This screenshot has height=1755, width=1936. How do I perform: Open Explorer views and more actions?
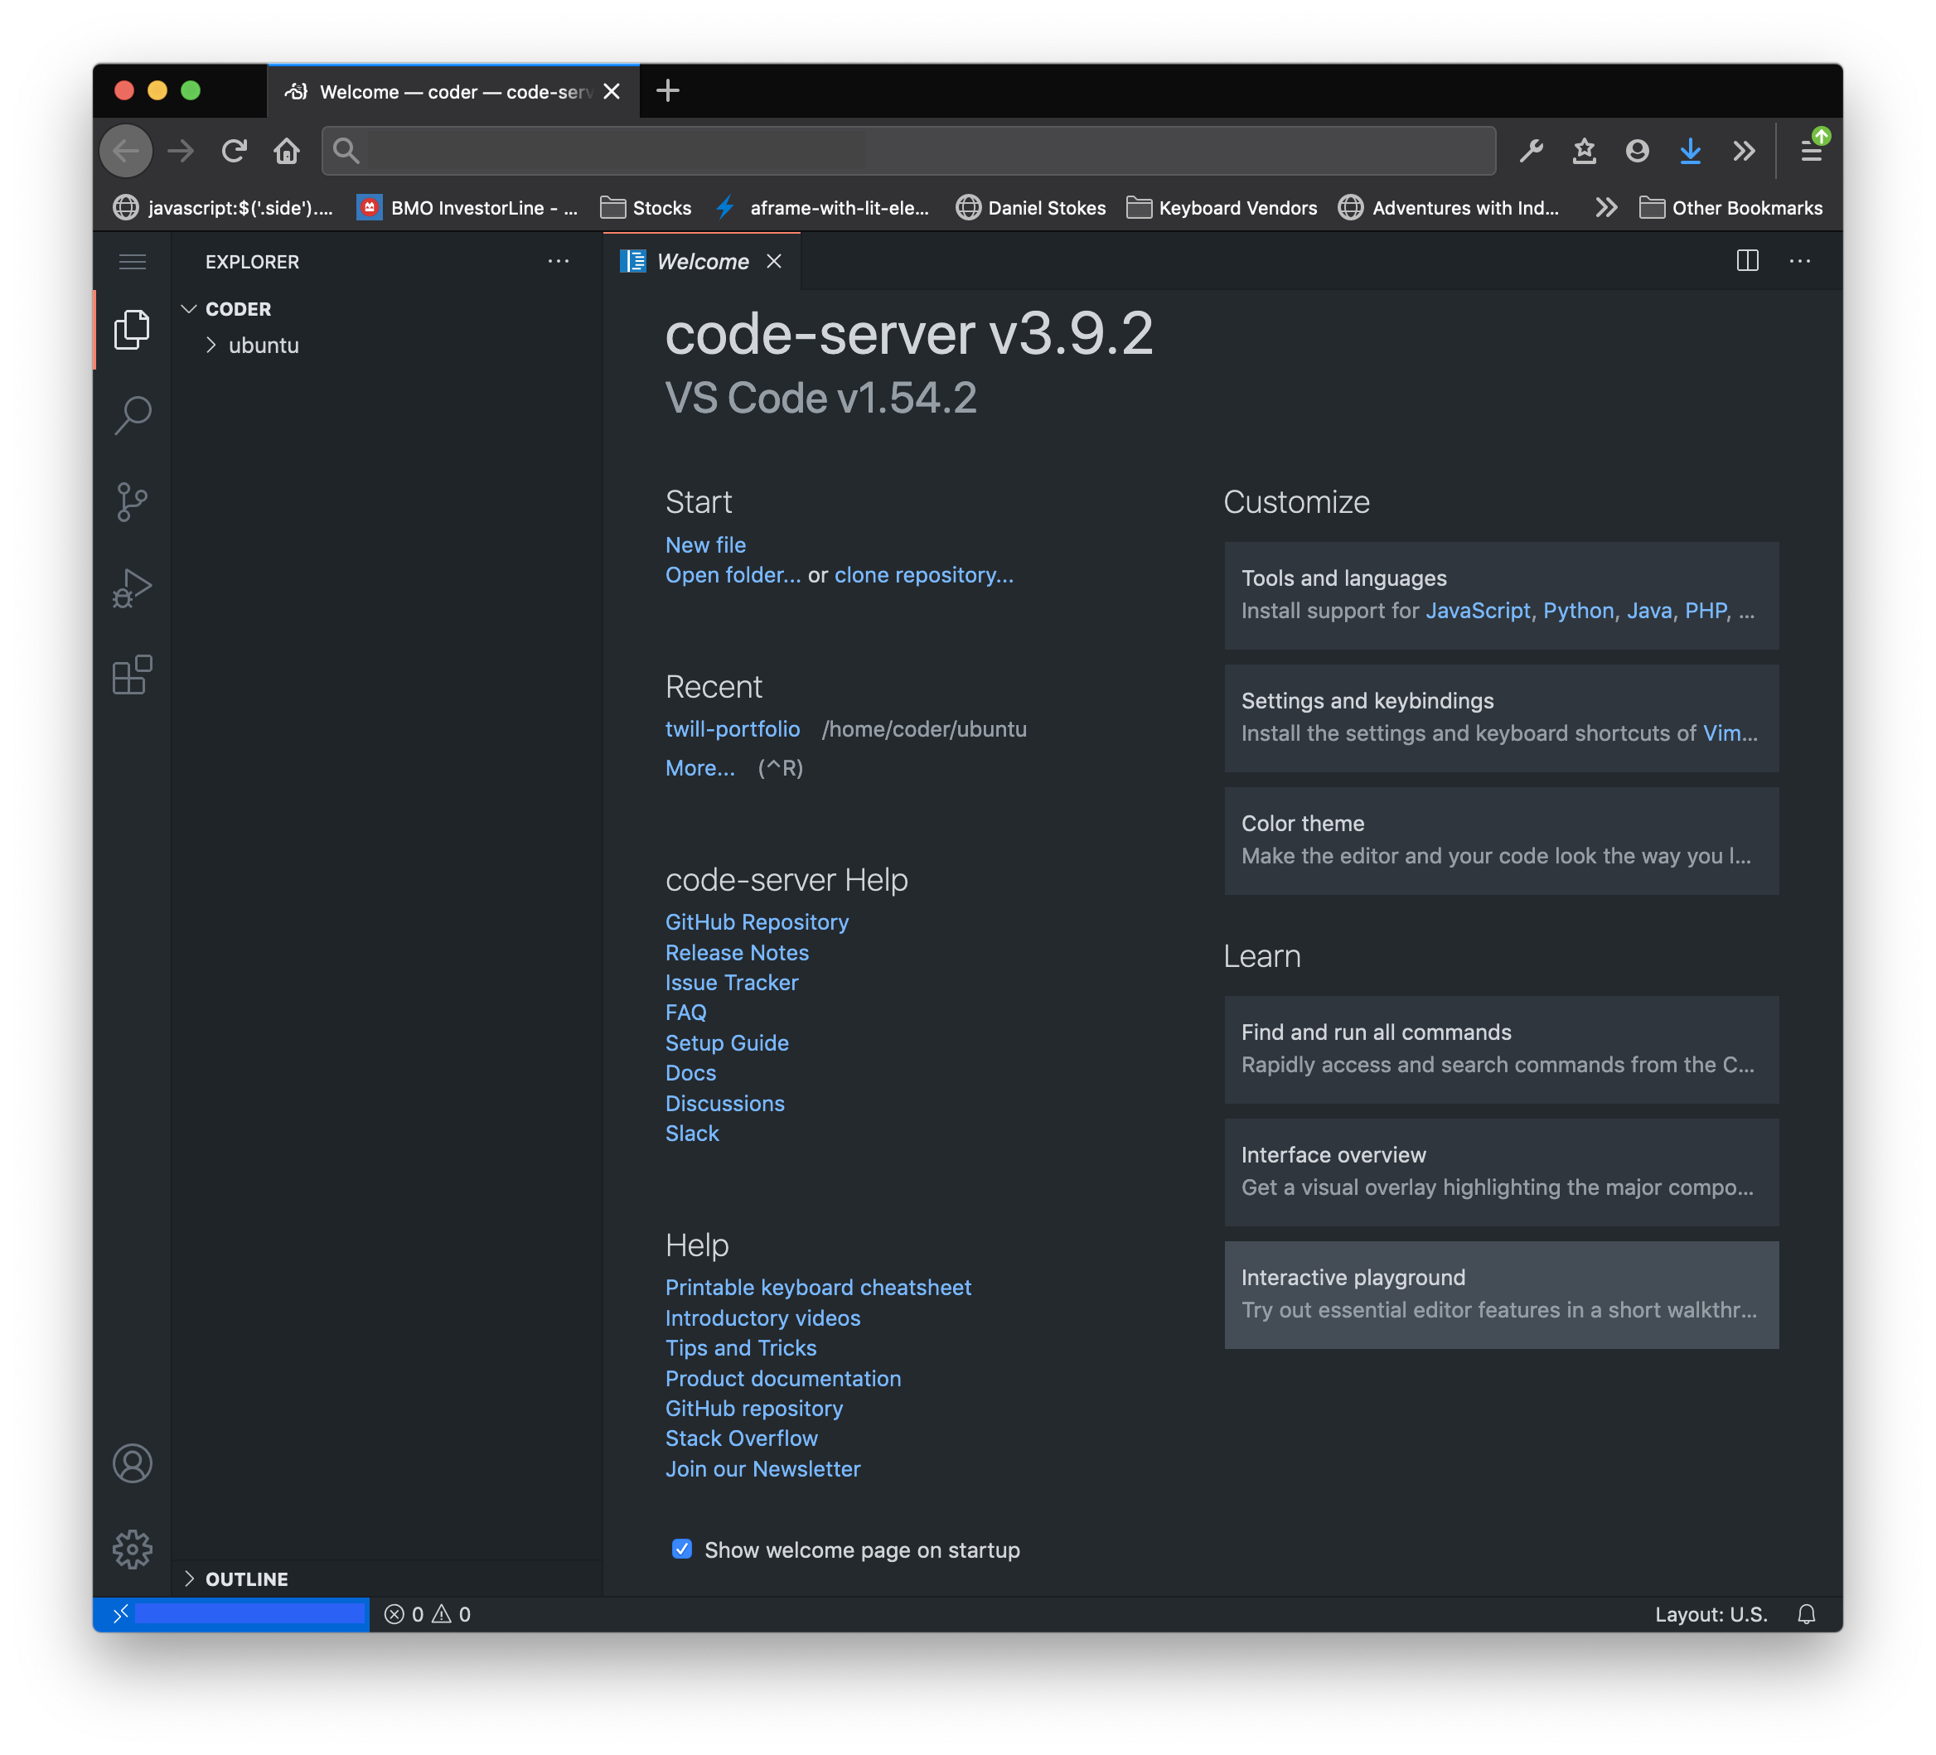point(558,261)
